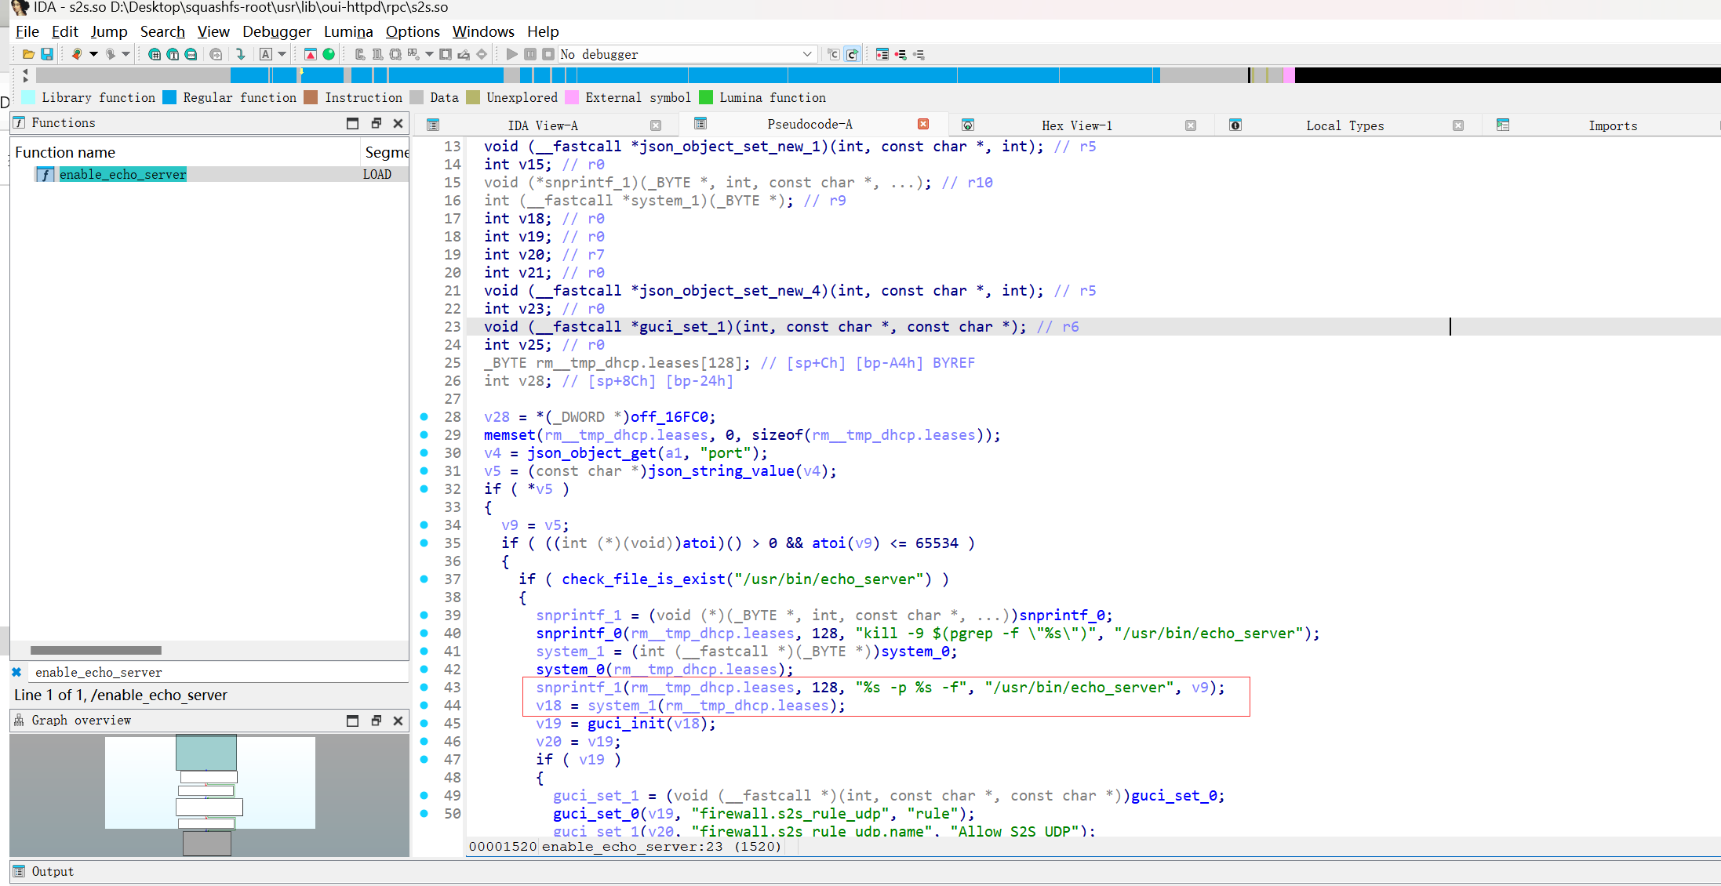Click the External symbol pink legend swatch
The width and height of the screenshot is (1721, 886).
pos(572,97)
